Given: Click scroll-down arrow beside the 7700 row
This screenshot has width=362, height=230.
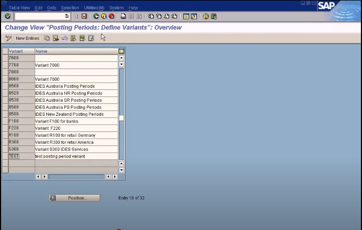Looking at the screenshot, I should (121, 64).
